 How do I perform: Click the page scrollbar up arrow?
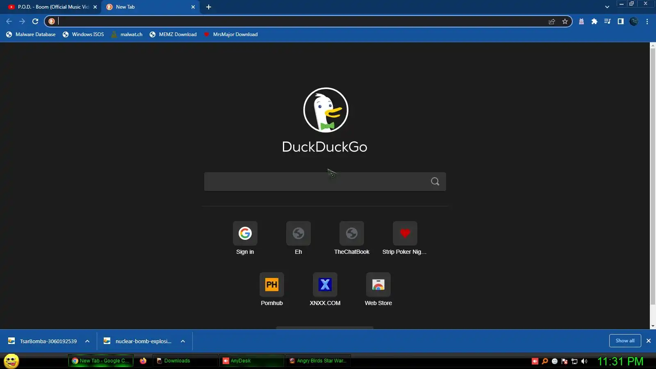pyautogui.click(x=653, y=45)
